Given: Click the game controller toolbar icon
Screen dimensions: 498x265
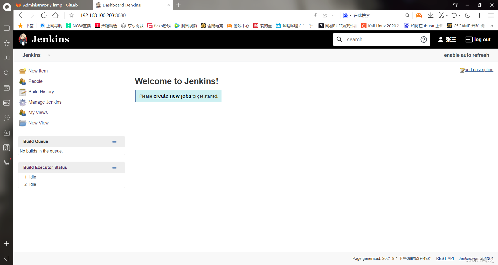Looking at the screenshot, I should click(x=419, y=15).
